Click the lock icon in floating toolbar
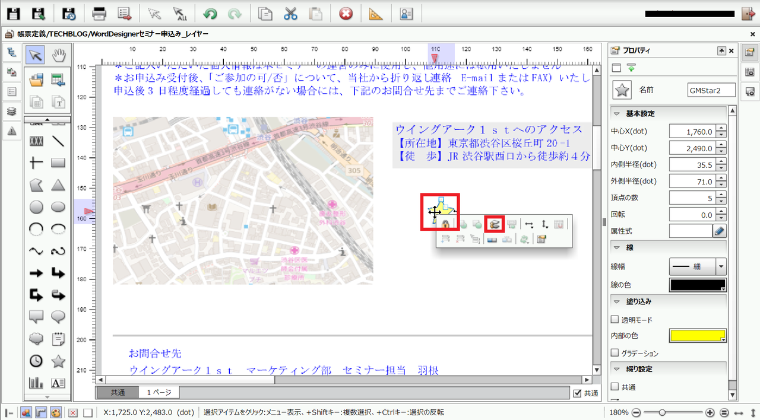This screenshot has height=420, width=760. pyautogui.click(x=445, y=224)
